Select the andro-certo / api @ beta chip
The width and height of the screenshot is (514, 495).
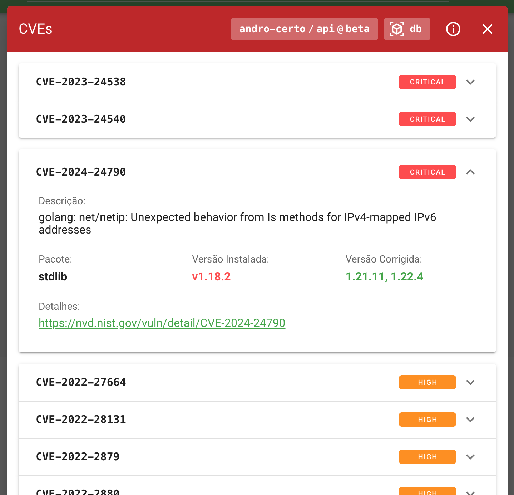[305, 29]
